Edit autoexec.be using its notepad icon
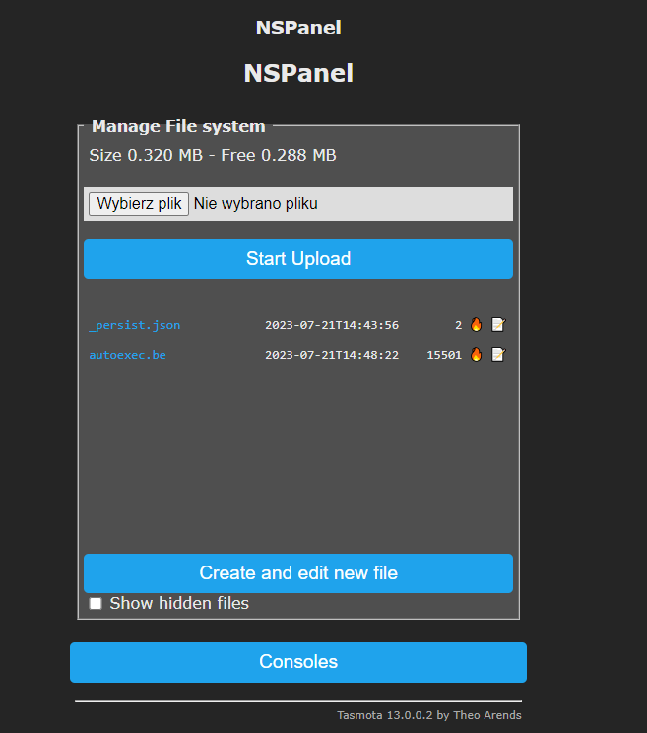 pos(498,355)
